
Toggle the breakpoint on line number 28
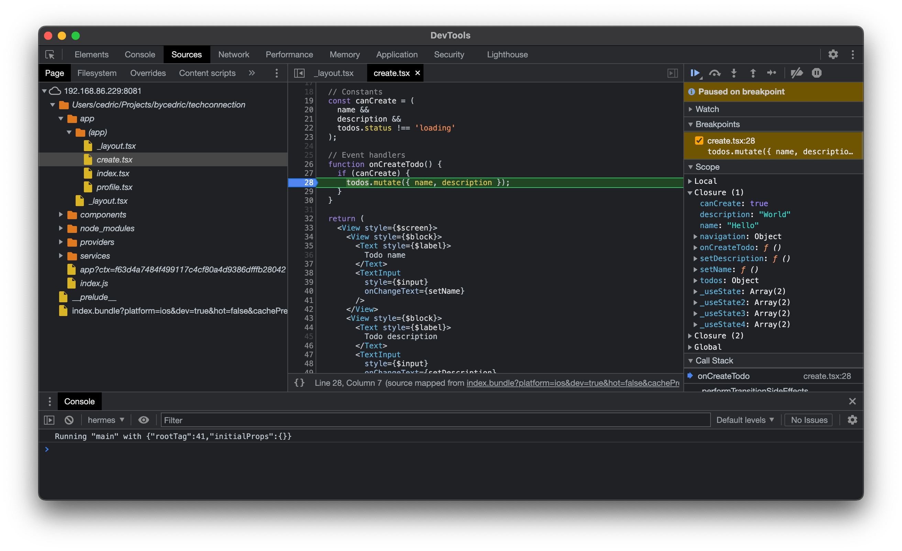pos(309,182)
